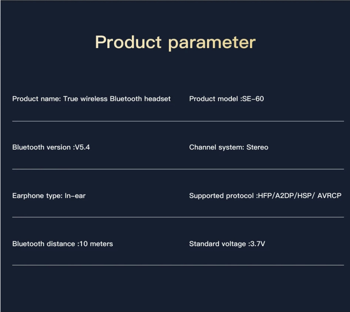The height and width of the screenshot is (312, 350).
Task: Click the "Product model" label
Action: coord(214,99)
